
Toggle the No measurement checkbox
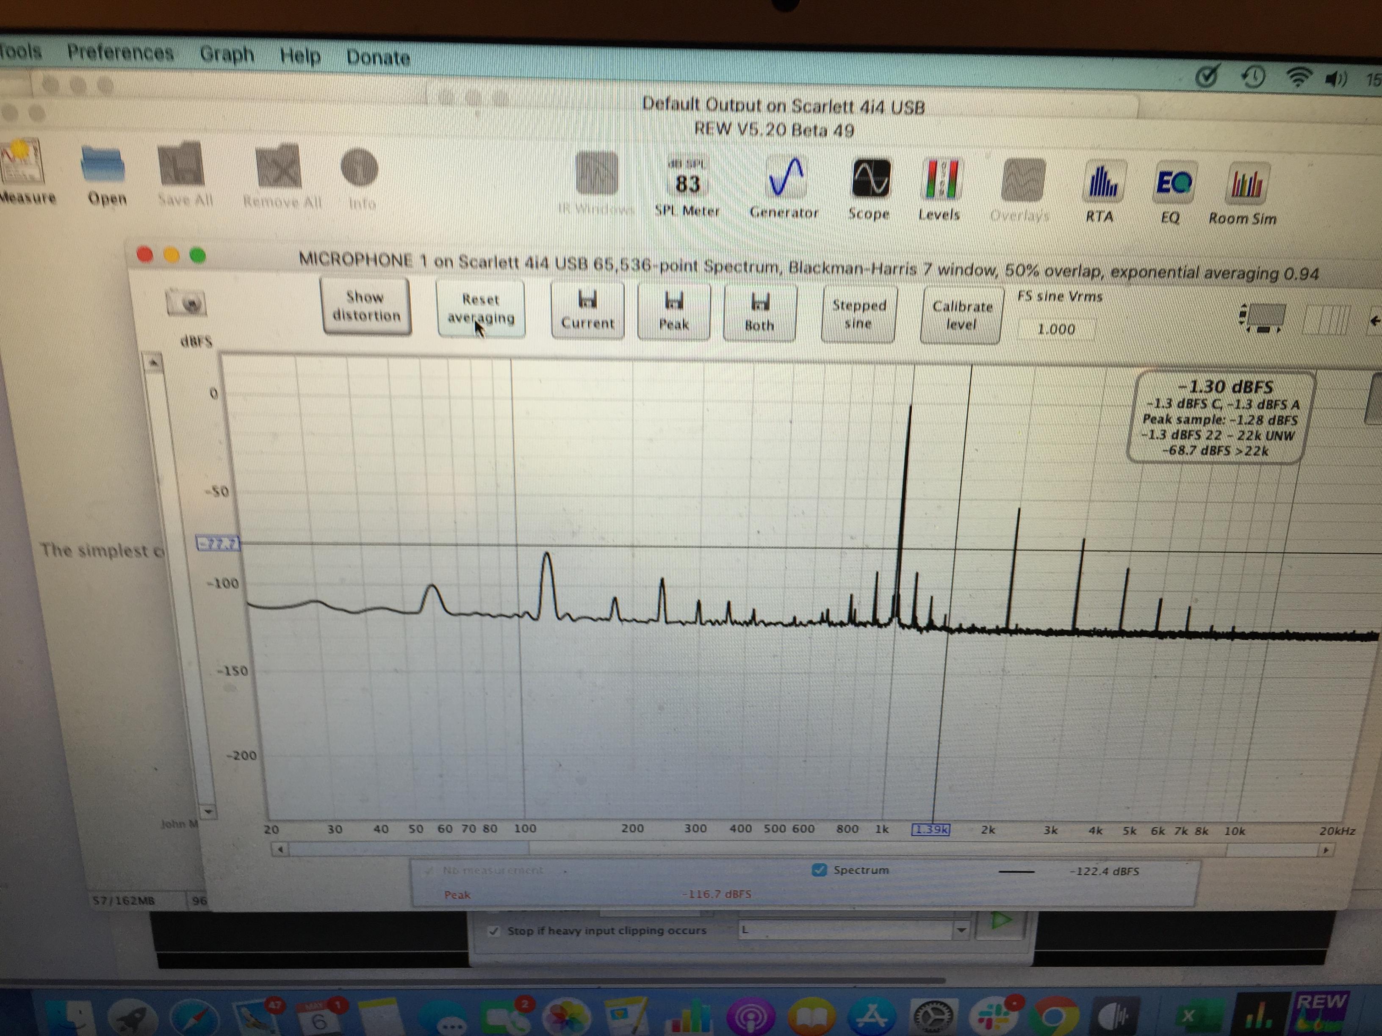(429, 870)
